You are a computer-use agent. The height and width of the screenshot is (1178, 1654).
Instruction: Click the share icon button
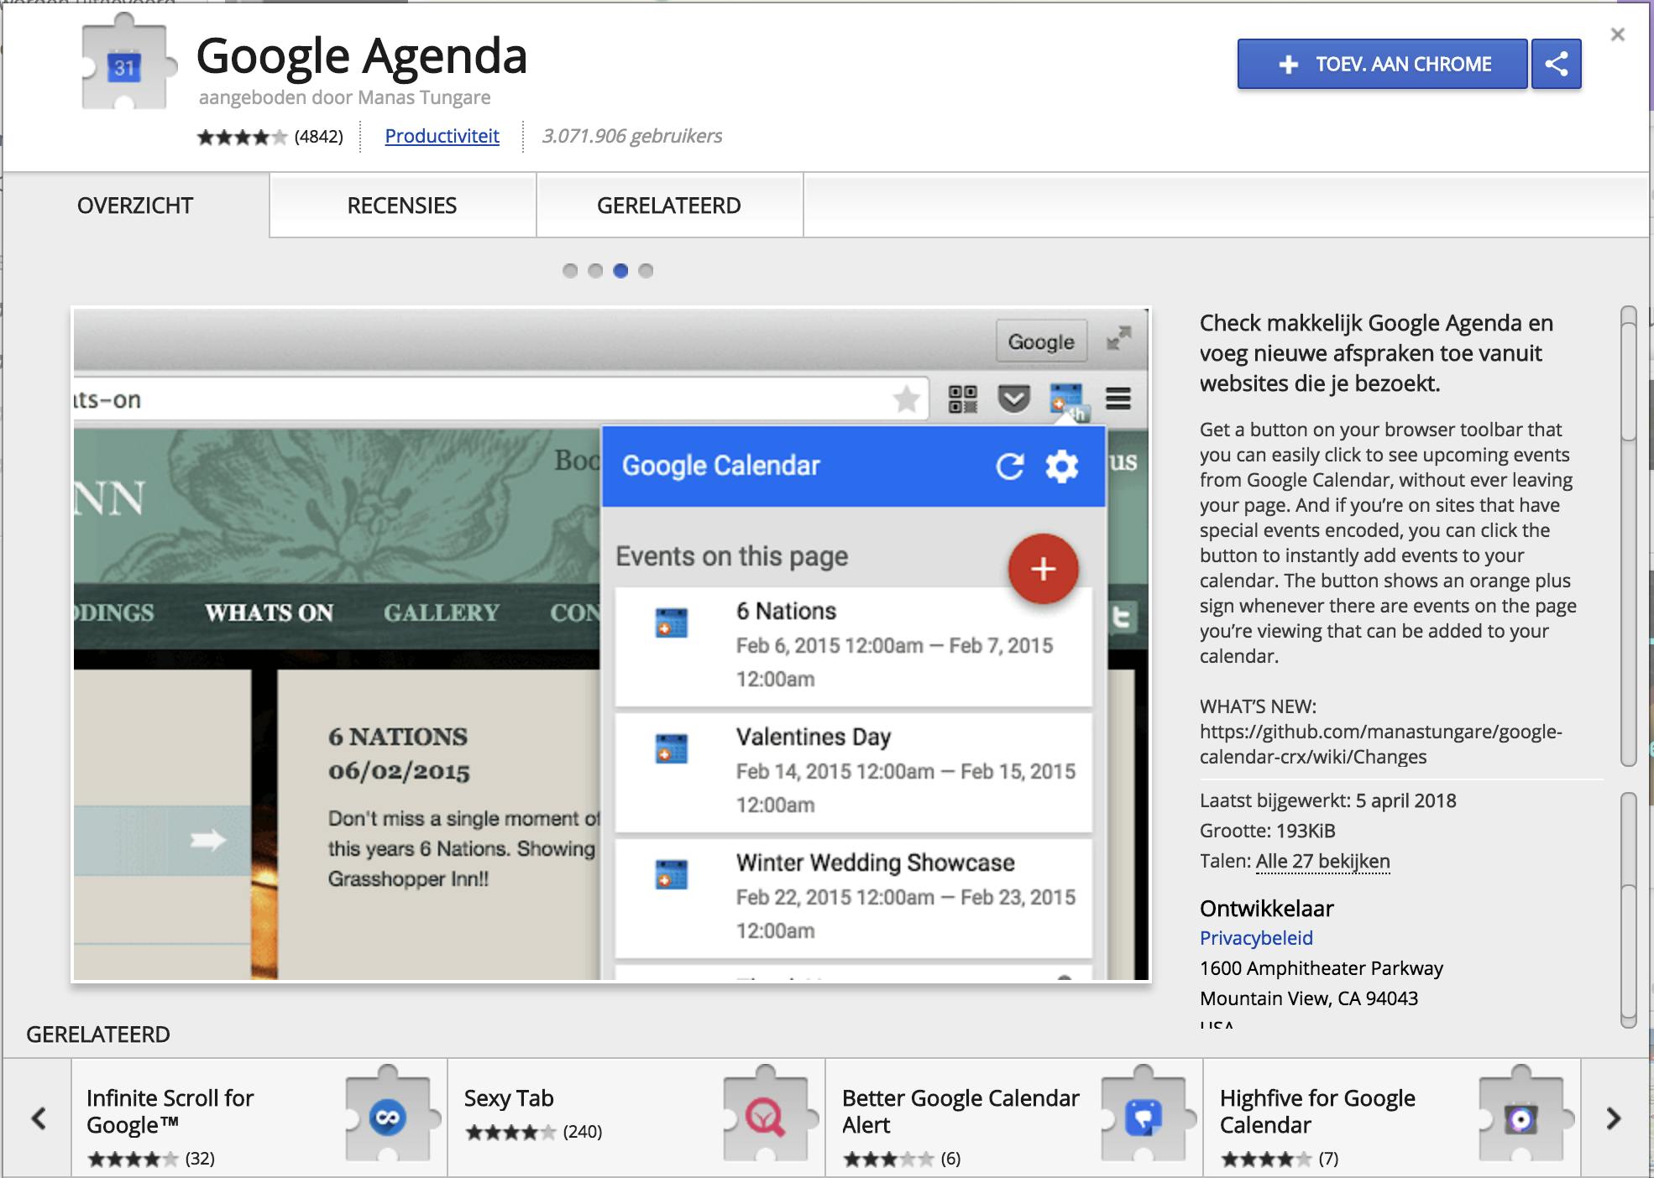point(1556,64)
